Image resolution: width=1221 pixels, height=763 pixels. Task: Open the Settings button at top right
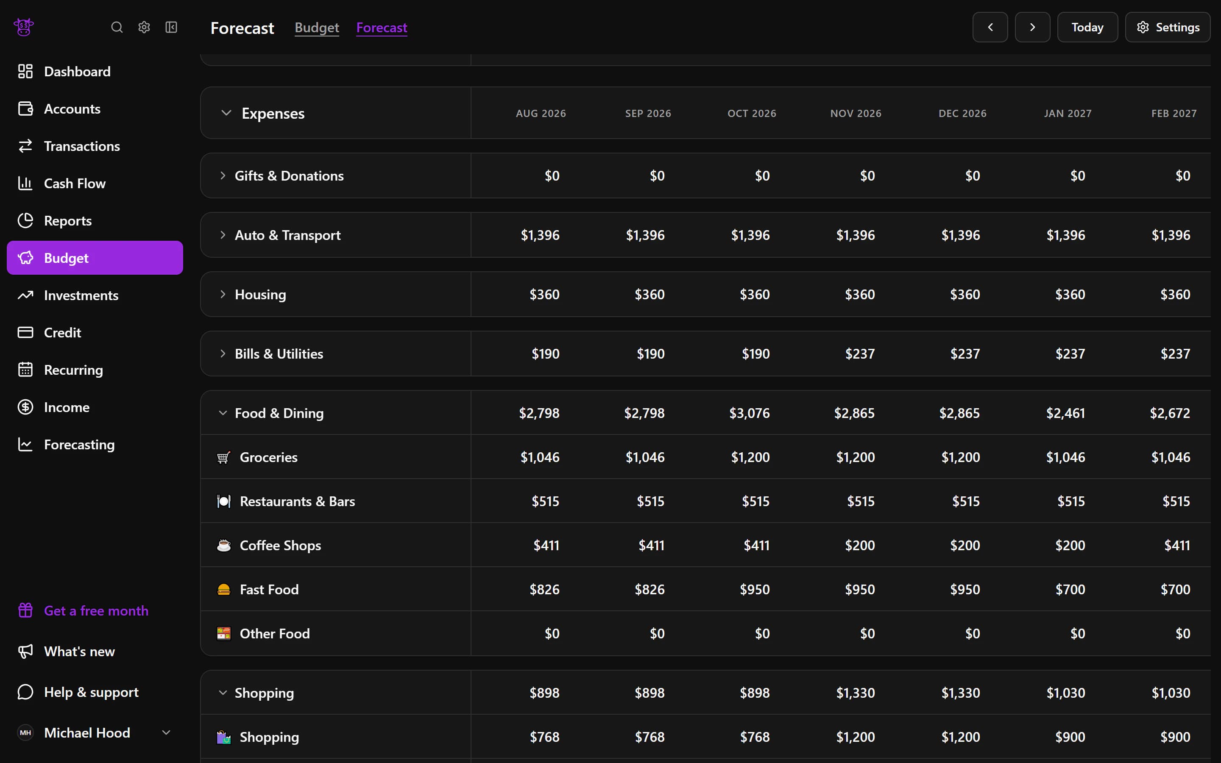[x=1168, y=27]
